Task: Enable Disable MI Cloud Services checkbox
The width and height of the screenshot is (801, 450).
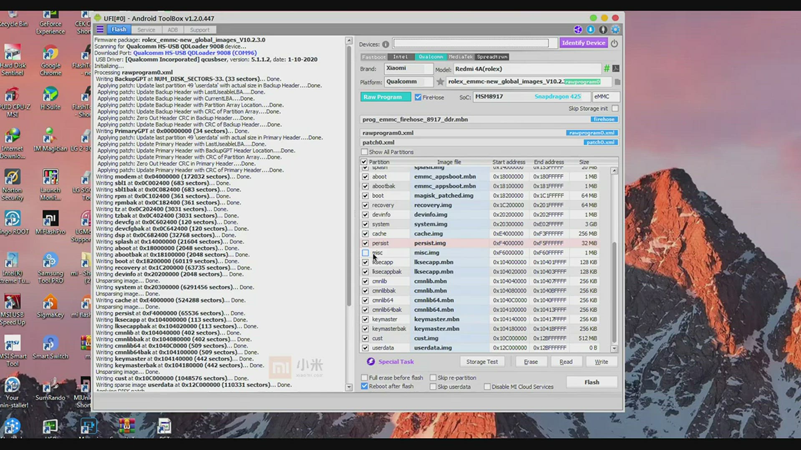Action: (487, 387)
